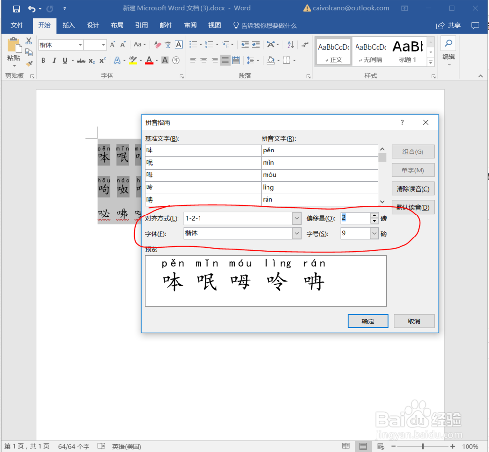489x452 pixels.
Task: Center align text
Action: pos(204,60)
